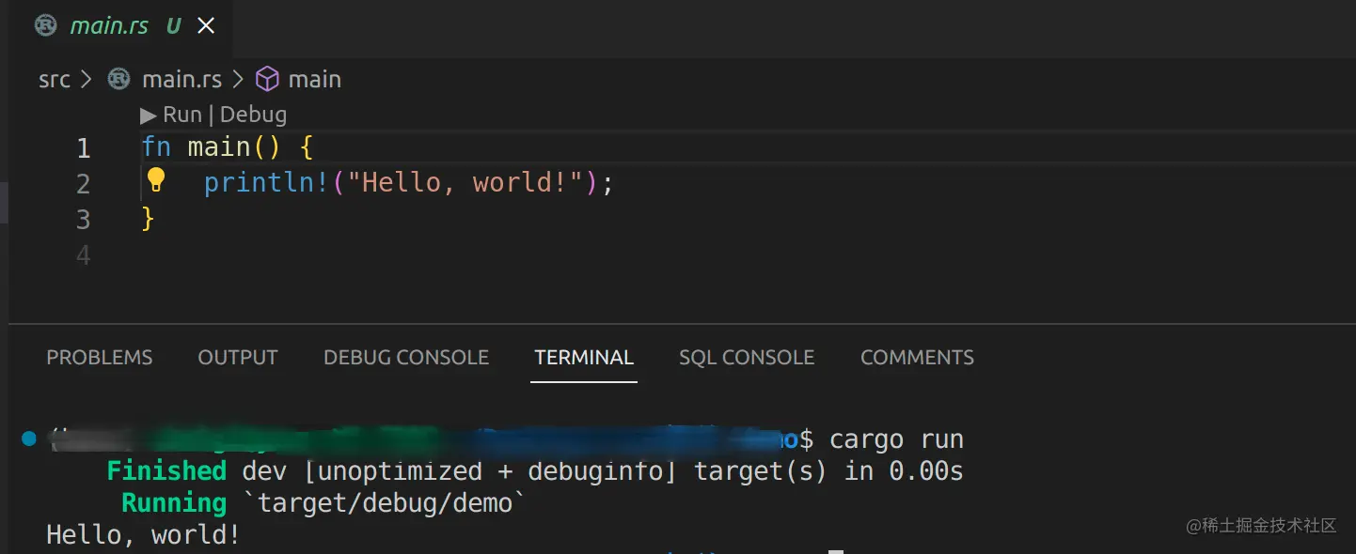Open the OUTPUT panel tab

click(x=238, y=358)
